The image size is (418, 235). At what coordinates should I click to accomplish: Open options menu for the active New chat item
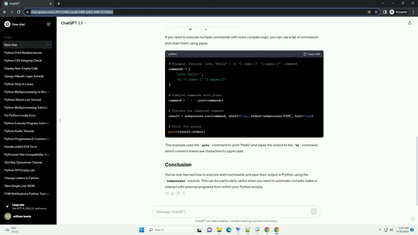tap(48, 45)
